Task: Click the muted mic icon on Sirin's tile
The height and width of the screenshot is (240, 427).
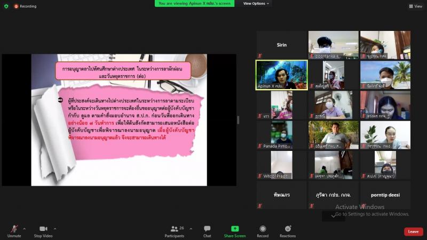Action: (260, 56)
